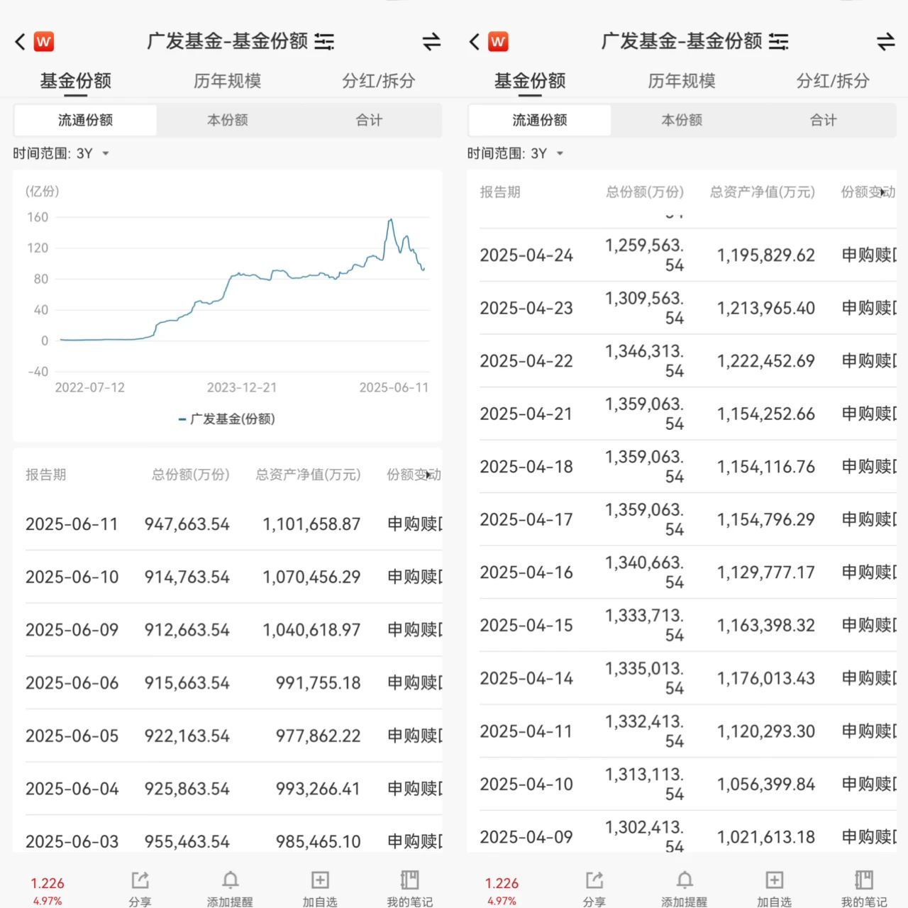Tap the back arrow in right panel
Viewport: 908px width, 908px height.
point(474,42)
